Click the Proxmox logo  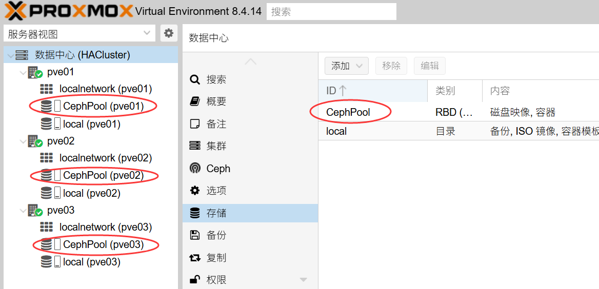point(69,11)
